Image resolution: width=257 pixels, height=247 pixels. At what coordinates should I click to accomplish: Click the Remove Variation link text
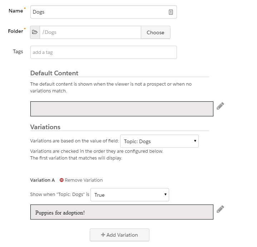point(84,180)
